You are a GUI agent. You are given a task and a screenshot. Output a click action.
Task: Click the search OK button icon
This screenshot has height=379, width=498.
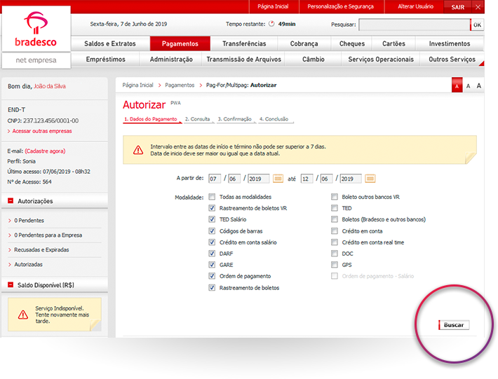477,25
